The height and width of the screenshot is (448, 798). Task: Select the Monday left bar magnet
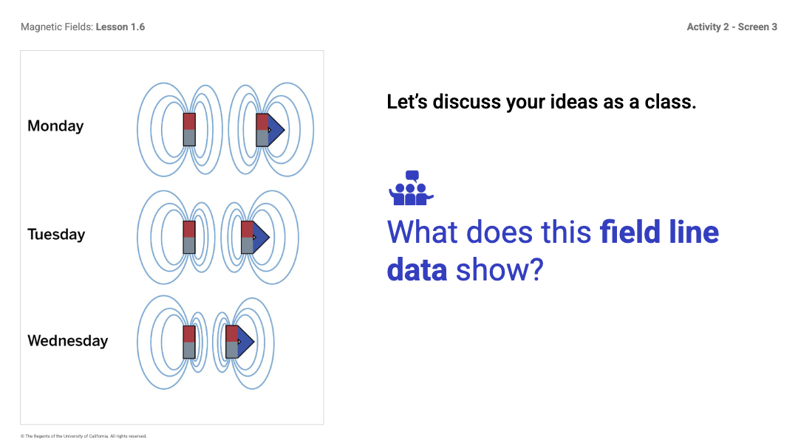click(189, 130)
